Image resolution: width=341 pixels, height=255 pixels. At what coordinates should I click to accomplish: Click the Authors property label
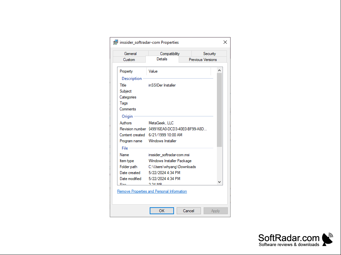click(126, 123)
